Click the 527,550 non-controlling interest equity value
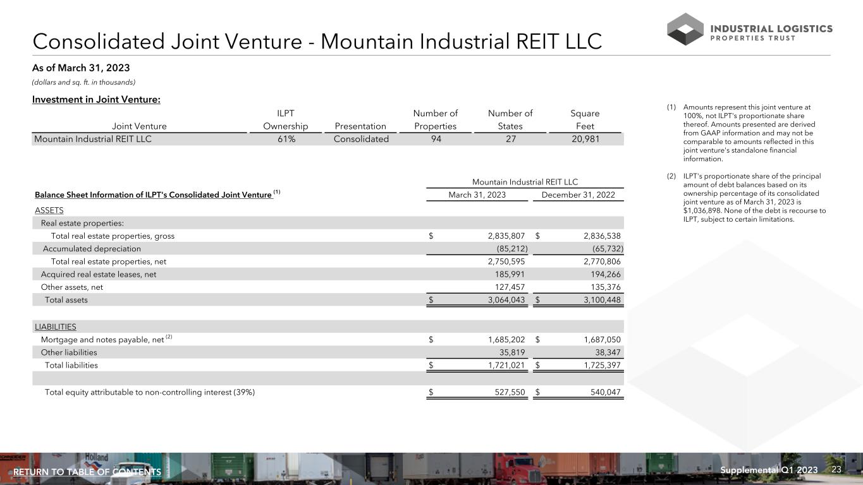 click(x=510, y=392)
